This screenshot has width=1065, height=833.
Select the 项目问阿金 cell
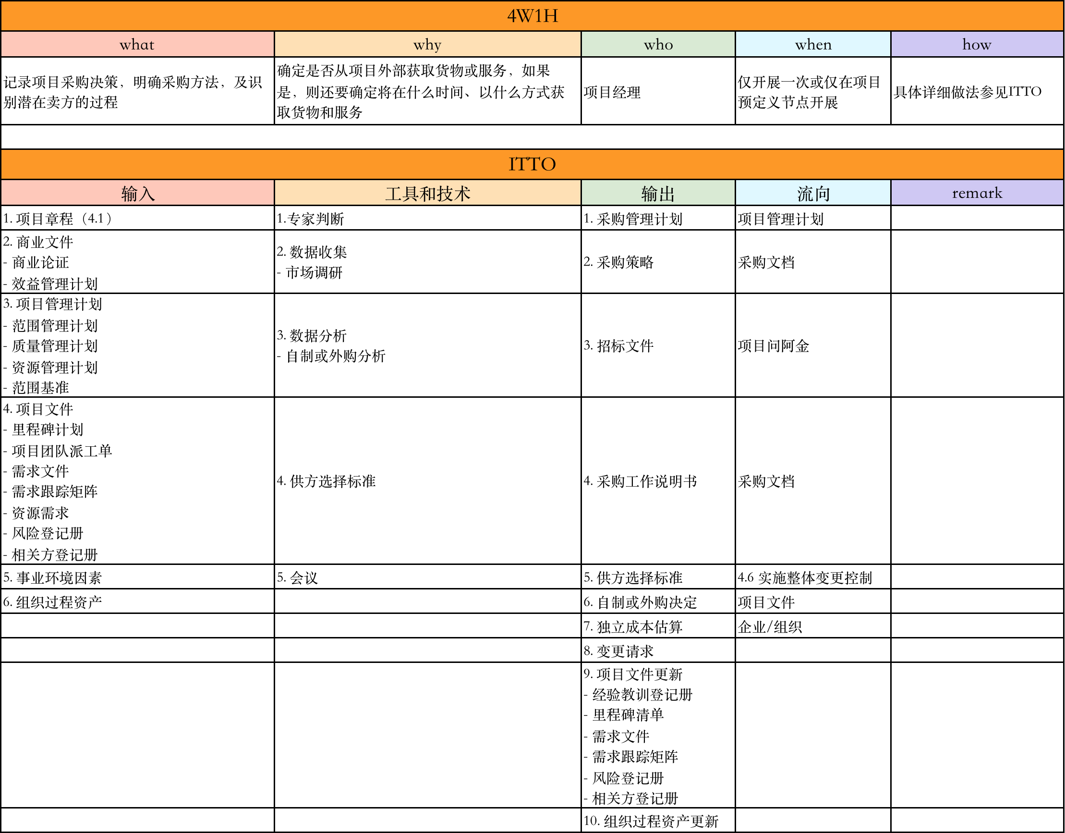click(x=813, y=345)
